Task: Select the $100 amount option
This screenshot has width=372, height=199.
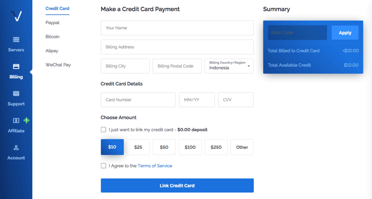Action: pos(190,147)
